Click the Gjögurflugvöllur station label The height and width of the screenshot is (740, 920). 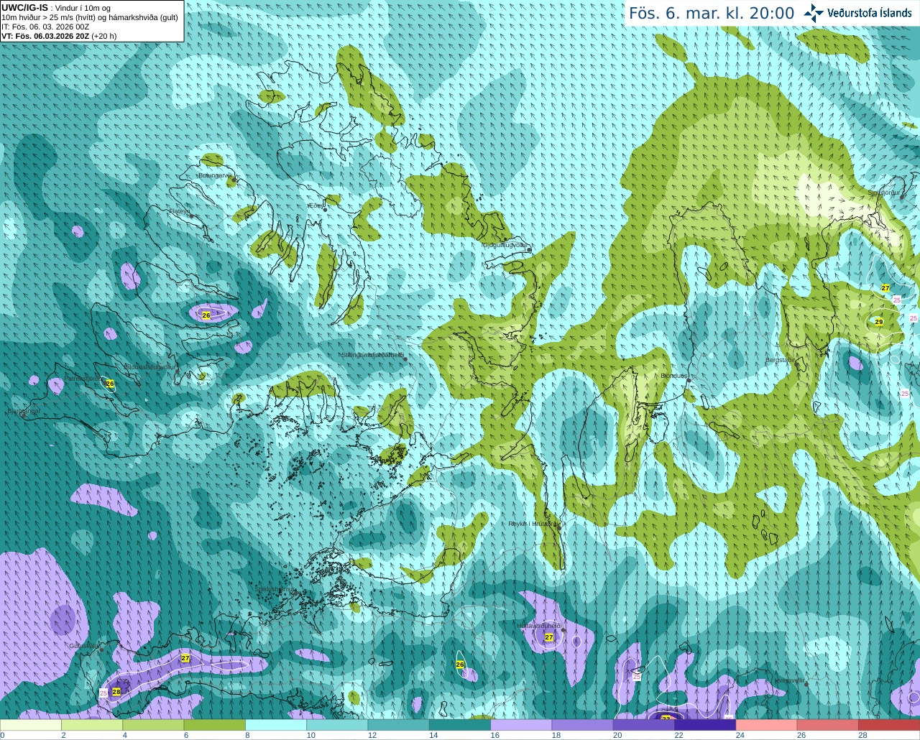click(505, 245)
